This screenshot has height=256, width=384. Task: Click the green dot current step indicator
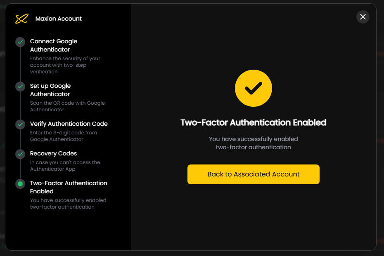(x=20, y=184)
